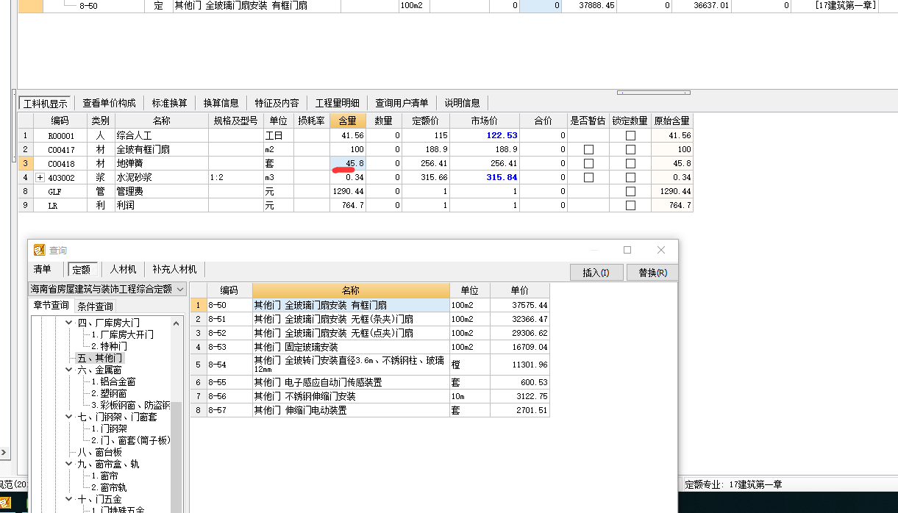Click market price 315.84 for 水泥砂浆

pos(485,177)
